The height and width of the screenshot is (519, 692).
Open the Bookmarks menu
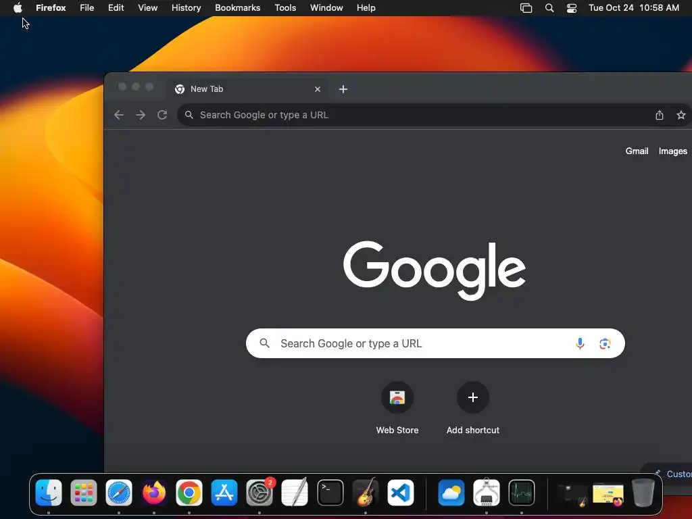[237, 8]
